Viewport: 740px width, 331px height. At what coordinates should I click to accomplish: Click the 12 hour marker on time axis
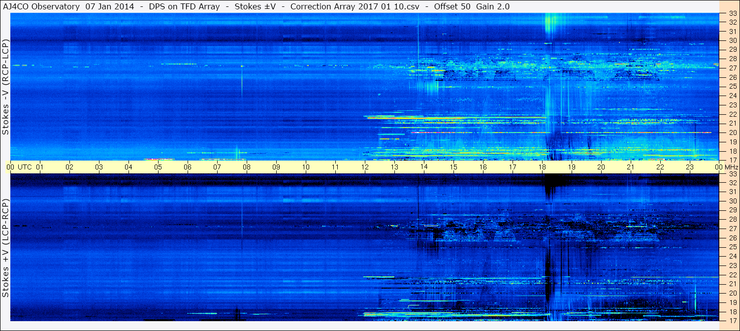(365, 167)
